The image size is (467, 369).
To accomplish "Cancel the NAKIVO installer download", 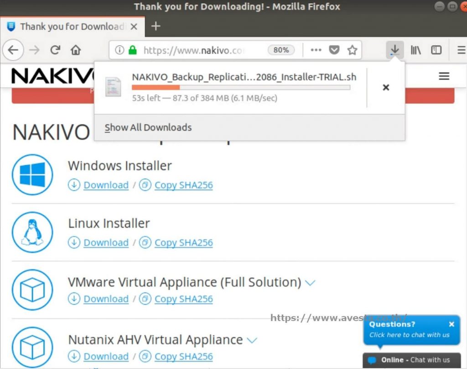I will [x=386, y=87].
